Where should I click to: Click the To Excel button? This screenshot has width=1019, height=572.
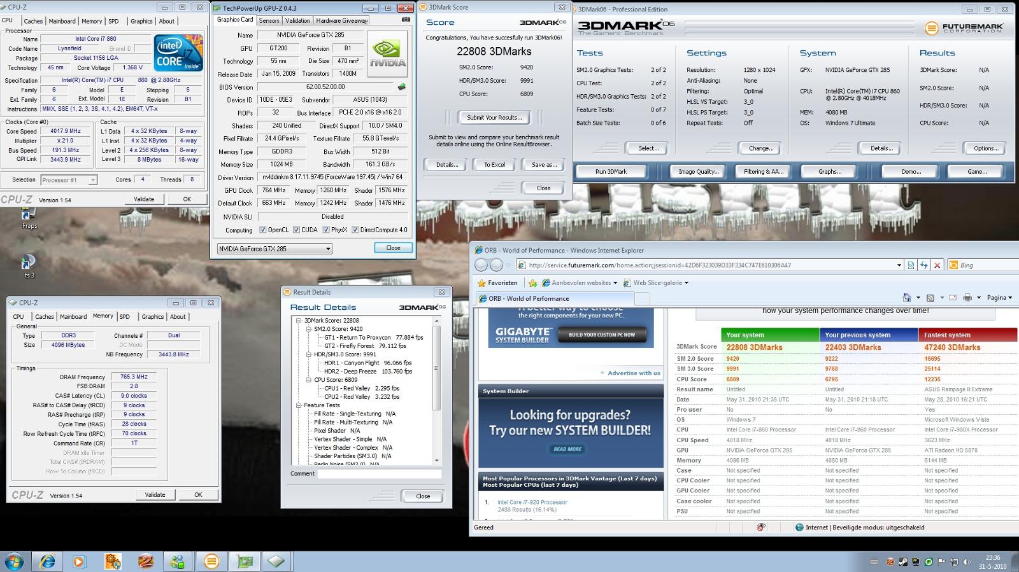pyautogui.click(x=494, y=164)
